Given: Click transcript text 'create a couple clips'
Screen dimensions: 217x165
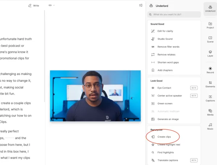Looking at the screenshot, I should (x=16, y=103).
